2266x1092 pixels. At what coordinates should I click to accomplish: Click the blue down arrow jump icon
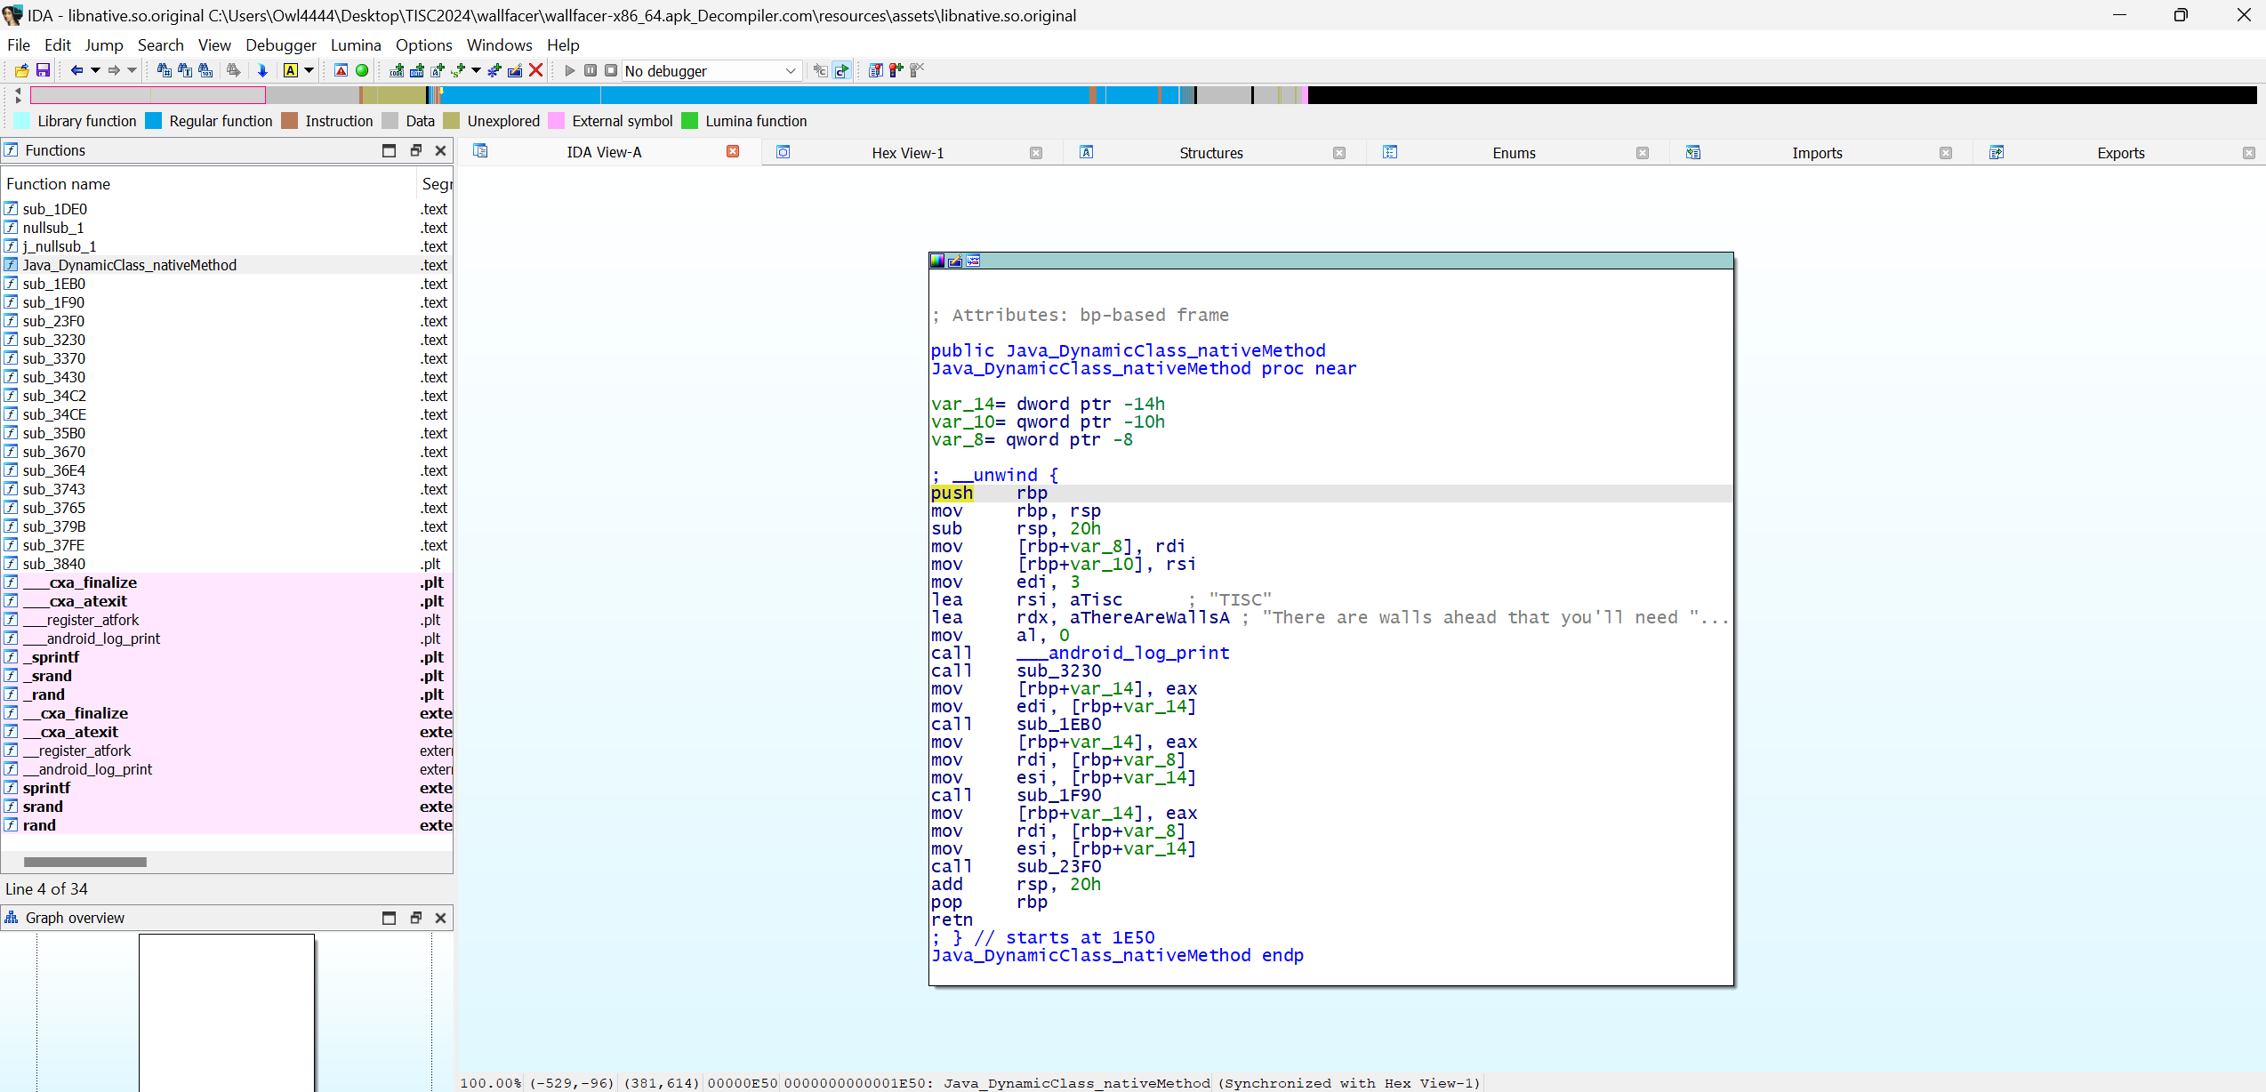pyautogui.click(x=262, y=70)
